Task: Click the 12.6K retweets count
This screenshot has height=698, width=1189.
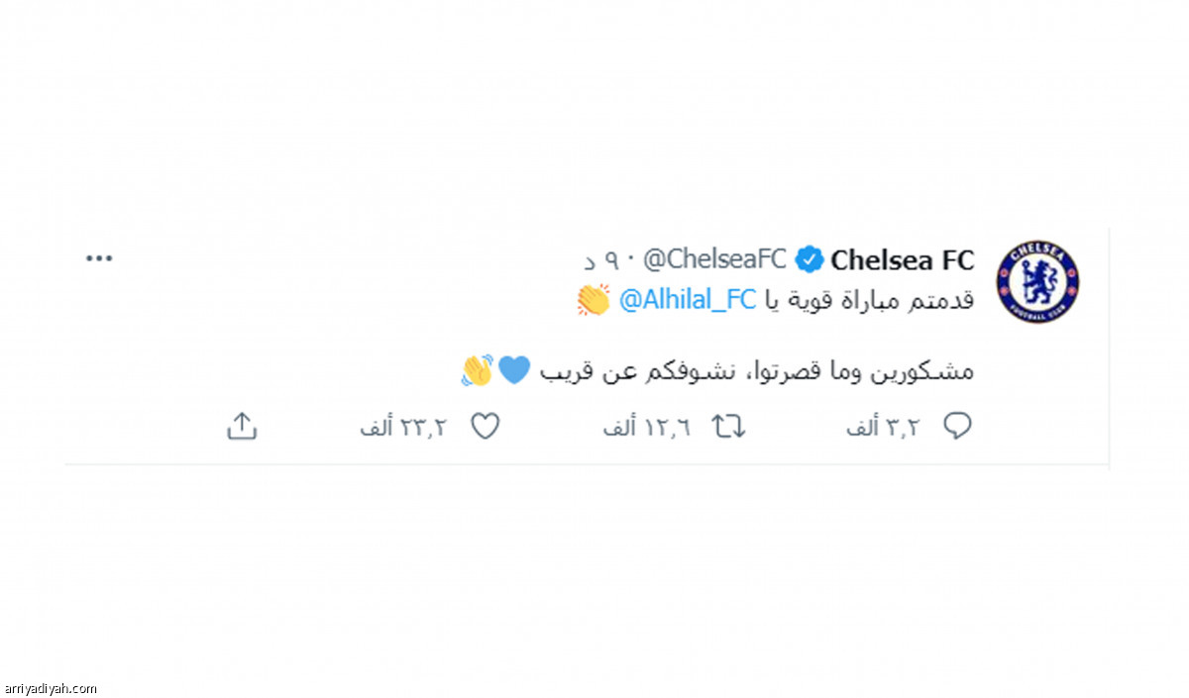Action: coord(646,427)
